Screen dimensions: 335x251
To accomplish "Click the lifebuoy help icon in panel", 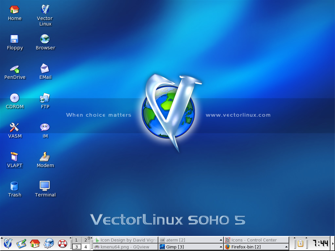I will tap(62, 243).
